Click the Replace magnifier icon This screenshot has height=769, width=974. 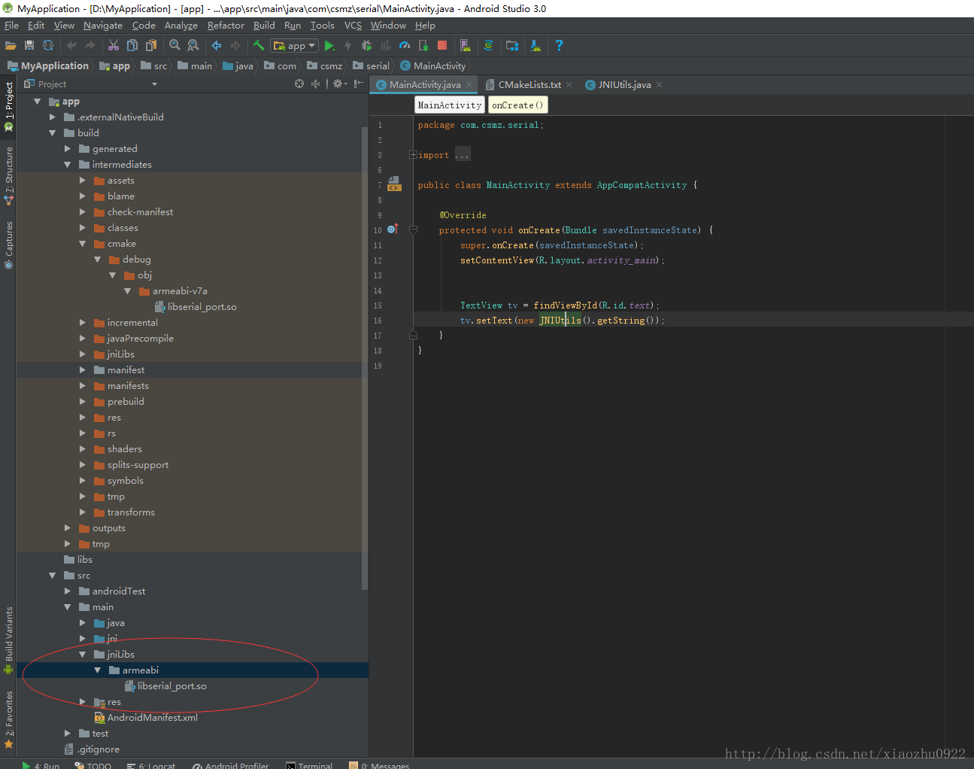[193, 46]
